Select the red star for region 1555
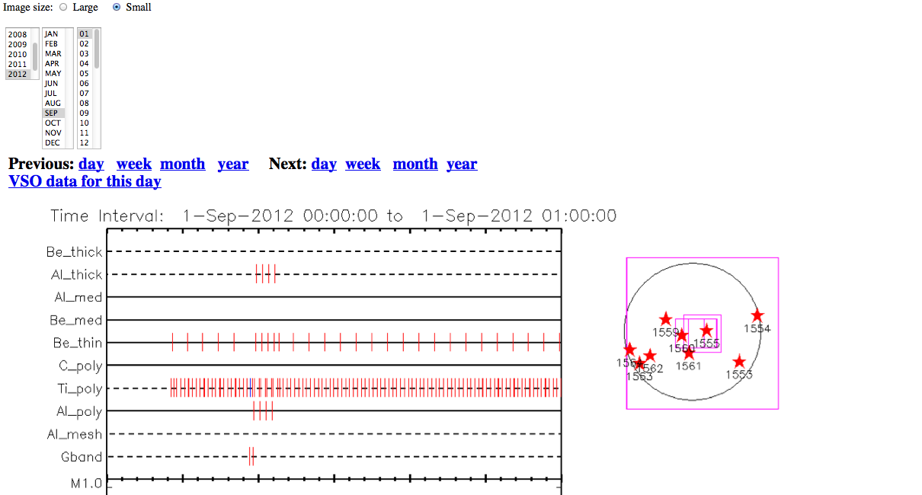The width and height of the screenshot is (922, 495). [x=706, y=331]
